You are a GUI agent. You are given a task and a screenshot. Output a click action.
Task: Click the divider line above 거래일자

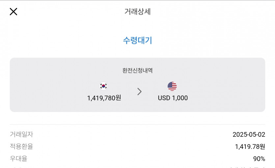137,125
